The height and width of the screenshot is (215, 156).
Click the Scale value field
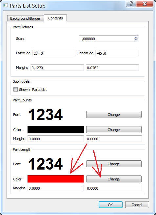pyautogui.click(x=106, y=39)
